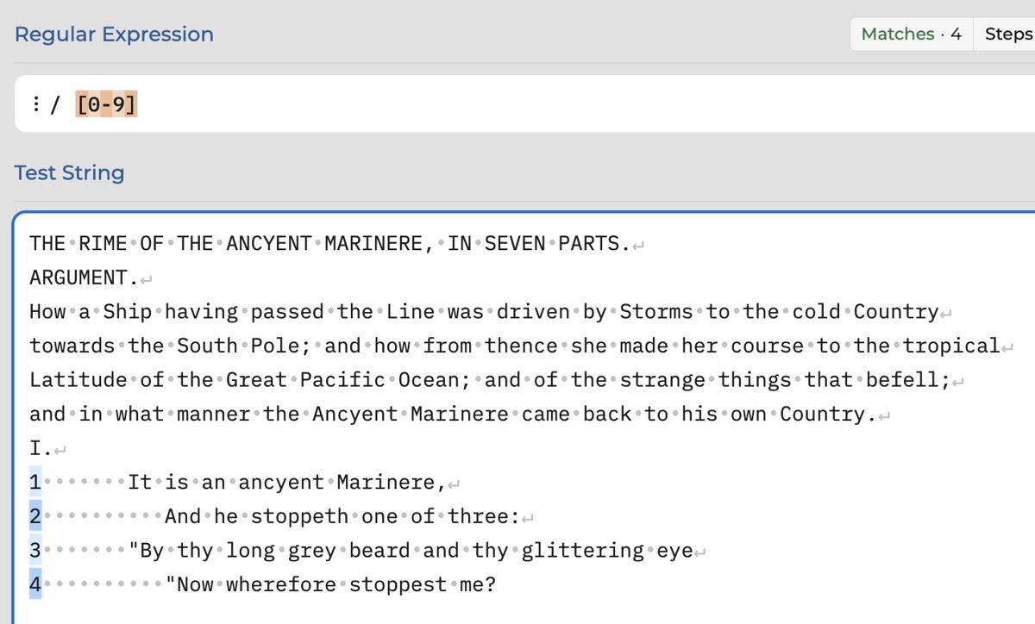Open the Steps debugger button
Screen dimensions: 1035x624
click(1007, 34)
